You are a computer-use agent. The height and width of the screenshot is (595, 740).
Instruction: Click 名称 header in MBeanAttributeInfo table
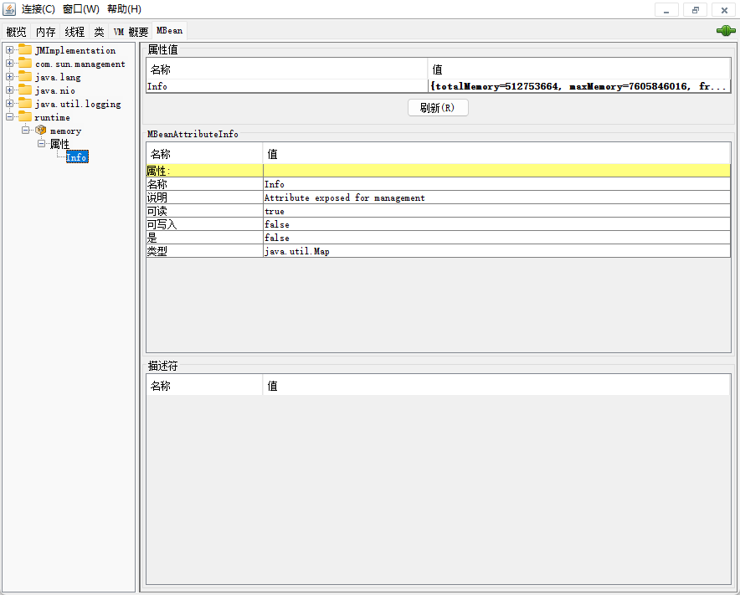click(204, 153)
